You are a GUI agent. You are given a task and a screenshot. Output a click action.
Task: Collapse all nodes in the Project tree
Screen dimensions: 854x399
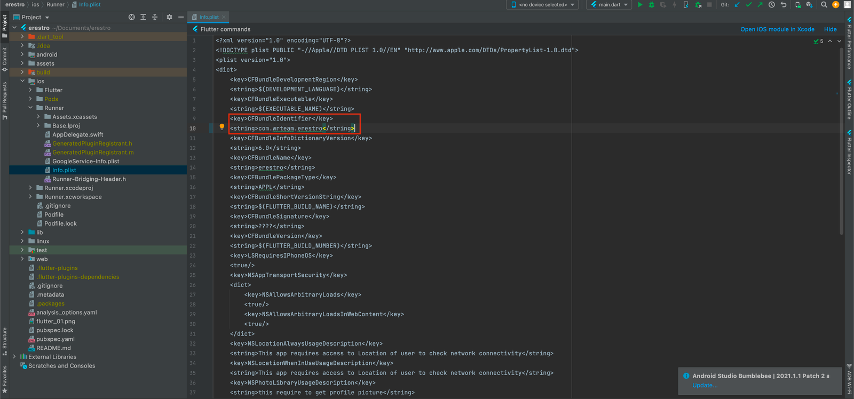(155, 17)
